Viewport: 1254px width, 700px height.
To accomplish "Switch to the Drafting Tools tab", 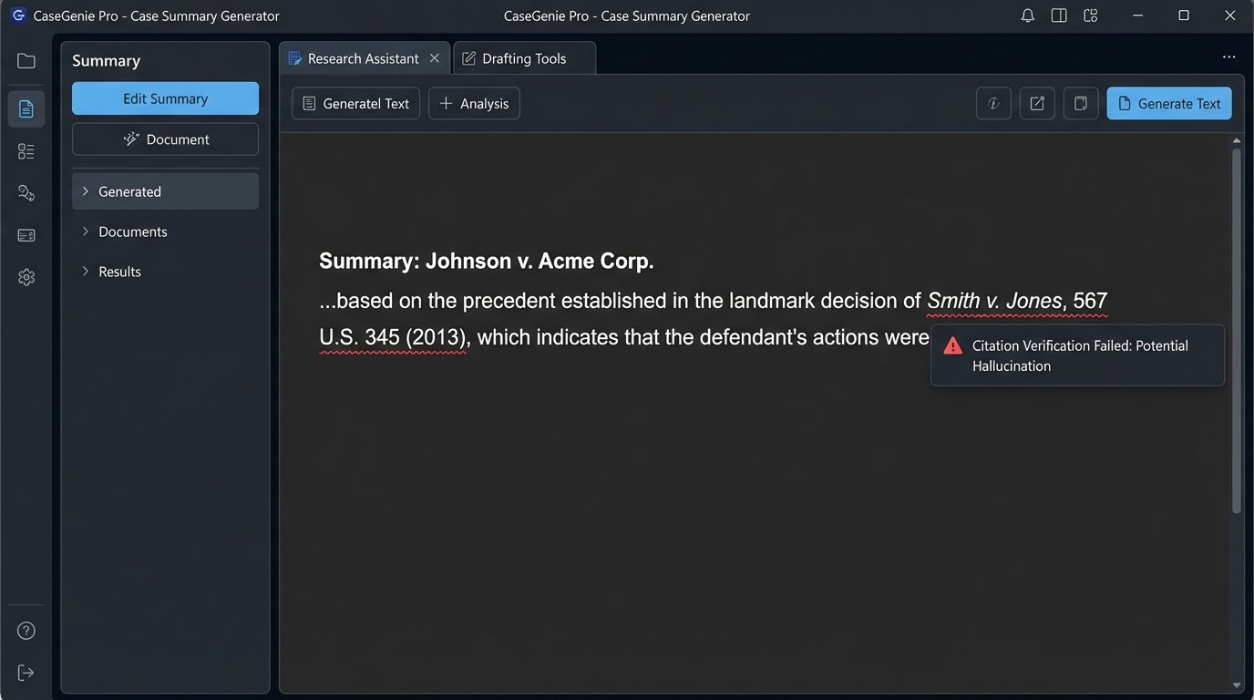I will pos(524,57).
